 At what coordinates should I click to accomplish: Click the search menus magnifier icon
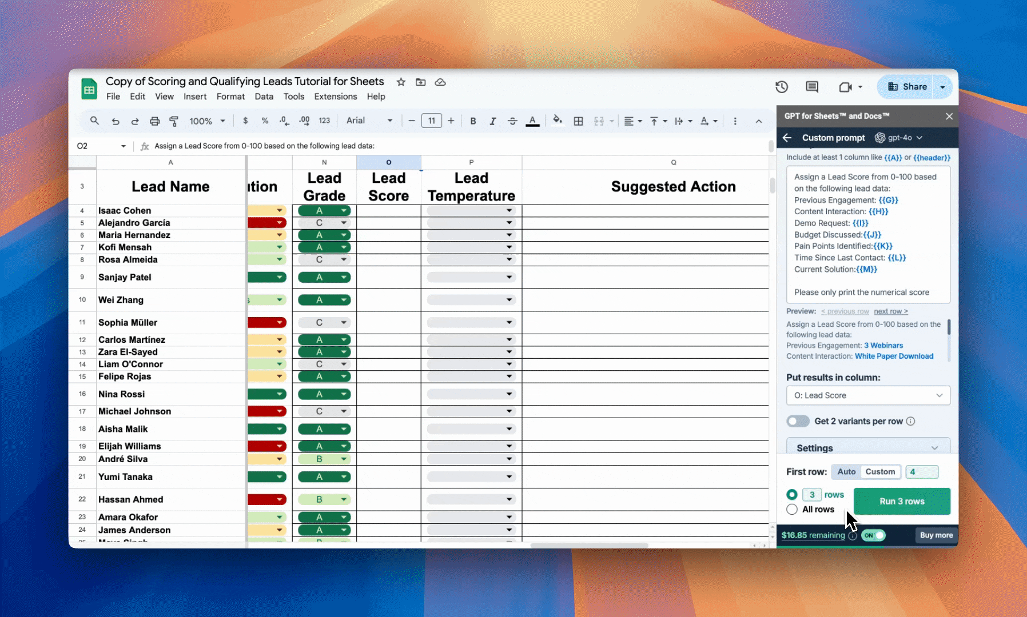[x=94, y=121]
